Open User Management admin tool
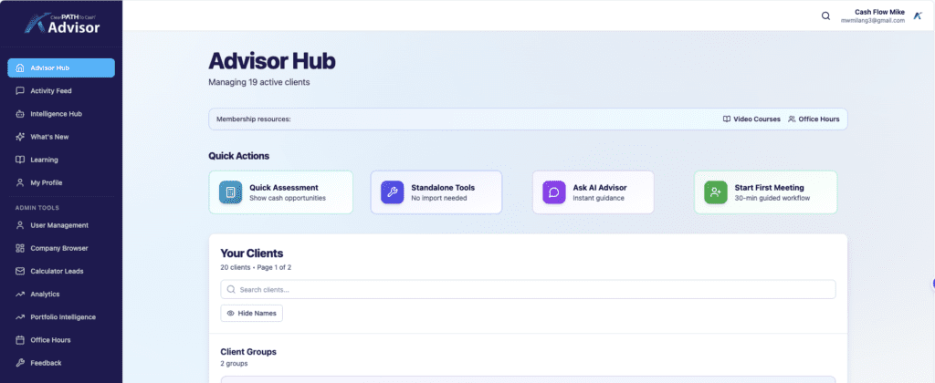This screenshot has height=383, width=935. [x=58, y=225]
